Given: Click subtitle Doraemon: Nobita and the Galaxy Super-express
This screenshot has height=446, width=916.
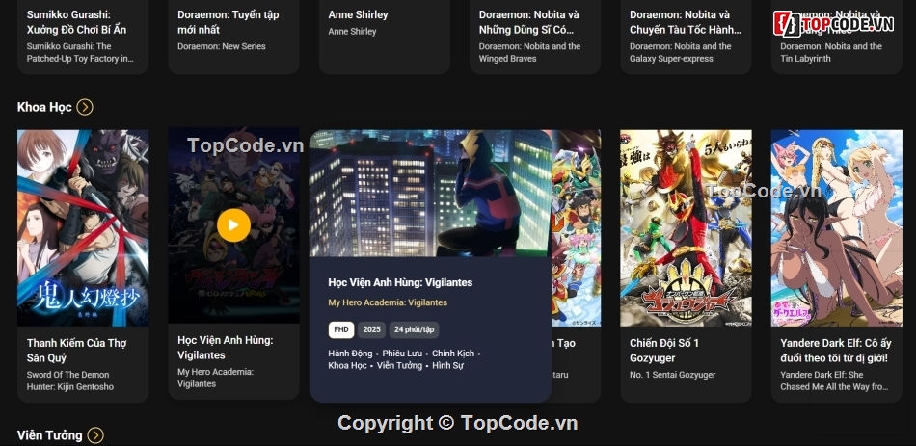Looking at the screenshot, I should [681, 53].
